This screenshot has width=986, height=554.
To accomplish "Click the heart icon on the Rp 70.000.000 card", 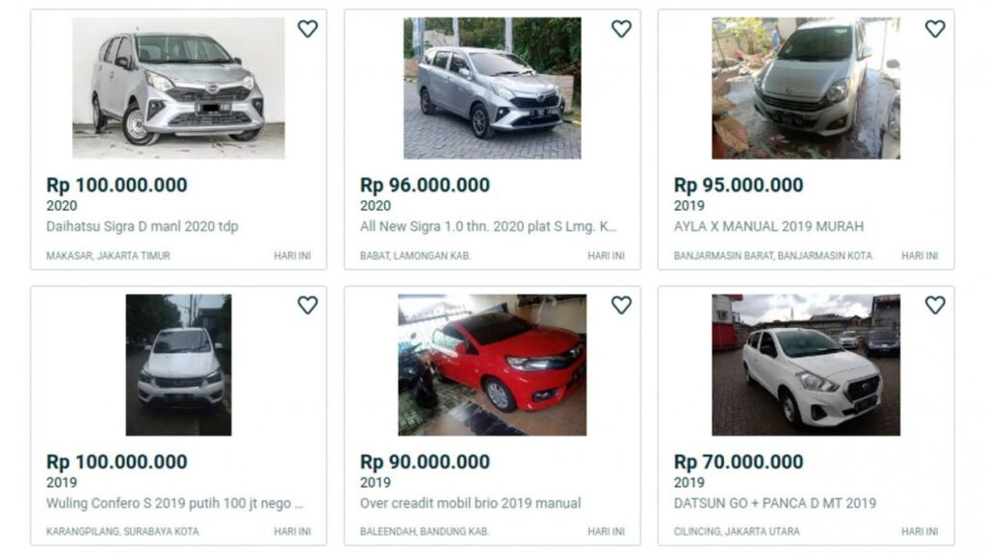I will pos(933,305).
